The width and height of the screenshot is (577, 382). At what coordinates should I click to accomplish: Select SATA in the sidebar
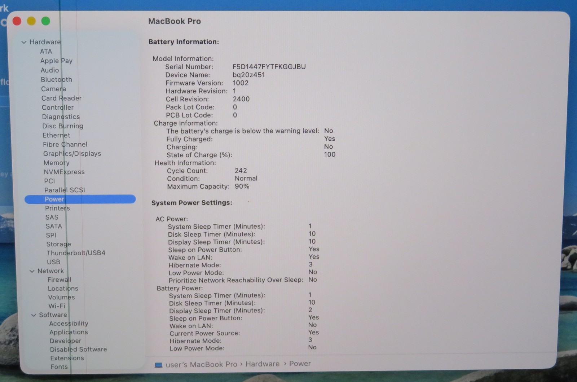(x=54, y=226)
